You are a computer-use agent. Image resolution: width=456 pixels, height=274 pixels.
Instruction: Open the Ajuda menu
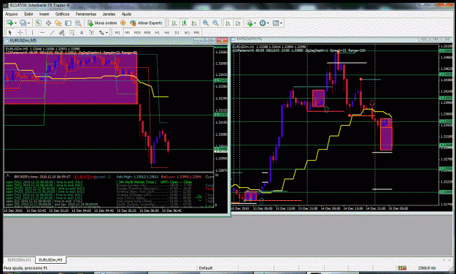[126, 14]
